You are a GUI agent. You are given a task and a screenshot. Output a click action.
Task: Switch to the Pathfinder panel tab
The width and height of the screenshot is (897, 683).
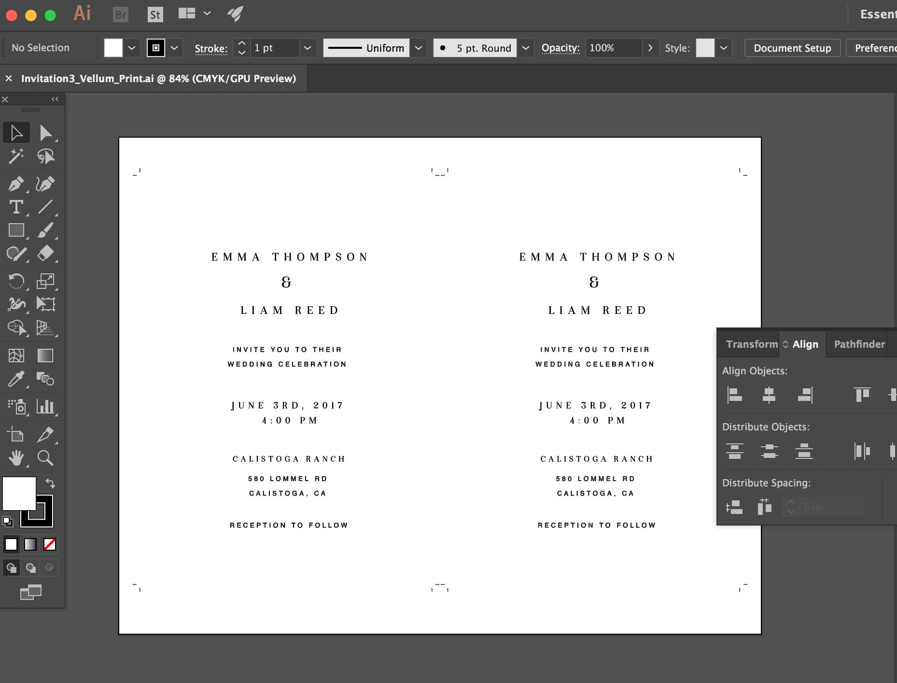(859, 344)
